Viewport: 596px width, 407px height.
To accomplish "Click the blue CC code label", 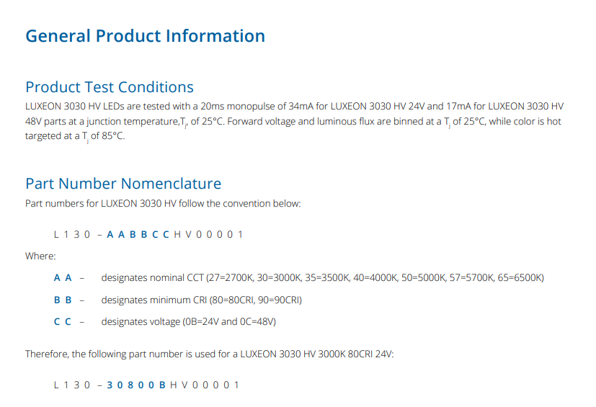I will 62,321.
